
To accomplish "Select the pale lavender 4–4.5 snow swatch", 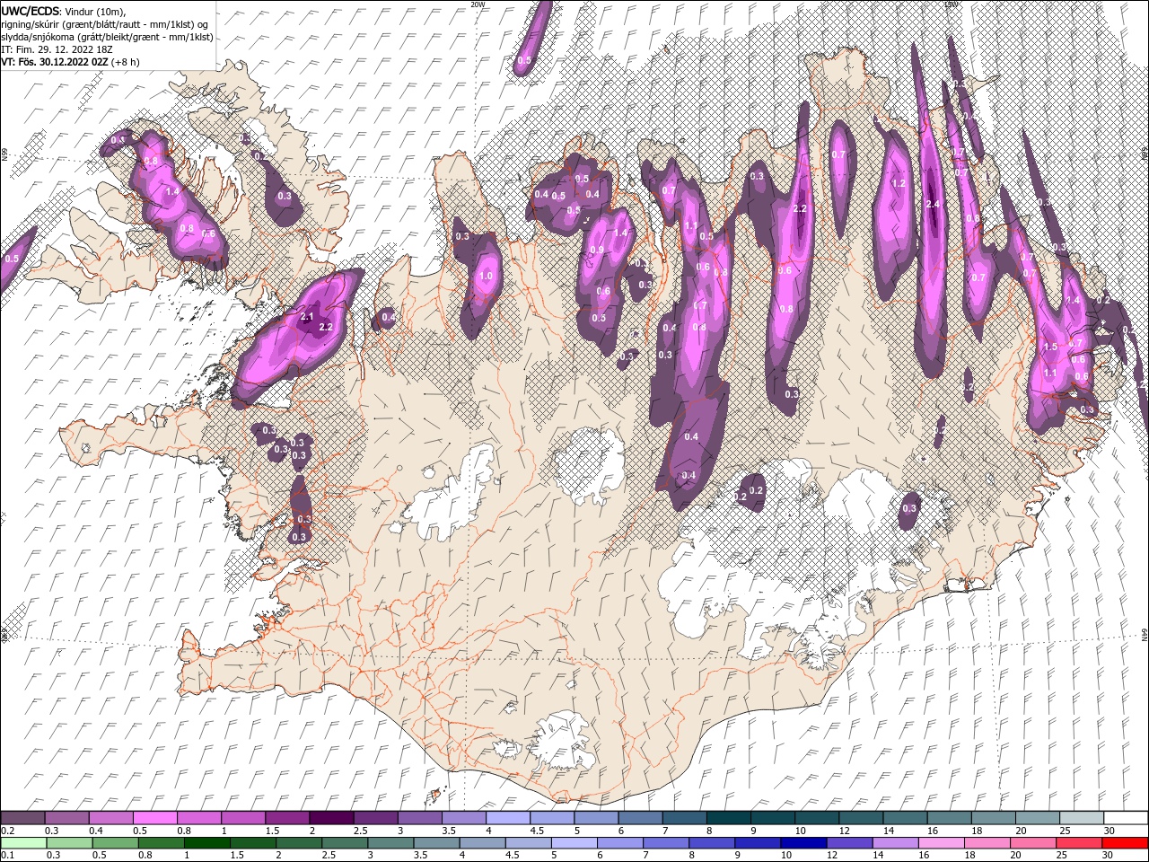I will tap(507, 818).
